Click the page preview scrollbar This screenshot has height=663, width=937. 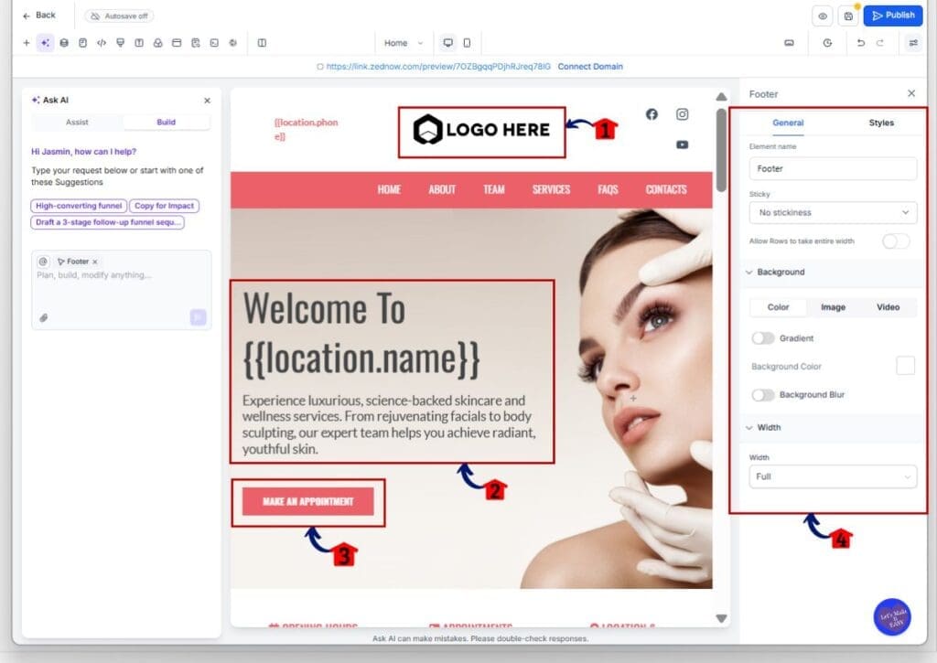click(x=721, y=151)
